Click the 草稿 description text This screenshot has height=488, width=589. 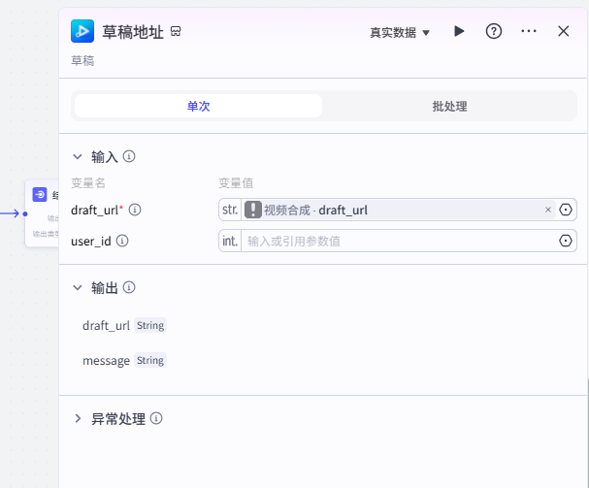tap(82, 60)
